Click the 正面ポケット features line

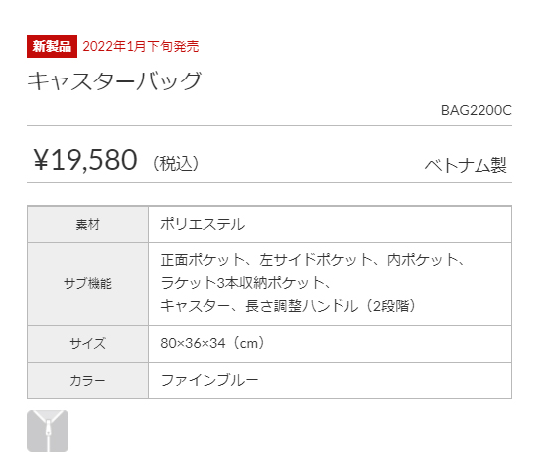313,260
